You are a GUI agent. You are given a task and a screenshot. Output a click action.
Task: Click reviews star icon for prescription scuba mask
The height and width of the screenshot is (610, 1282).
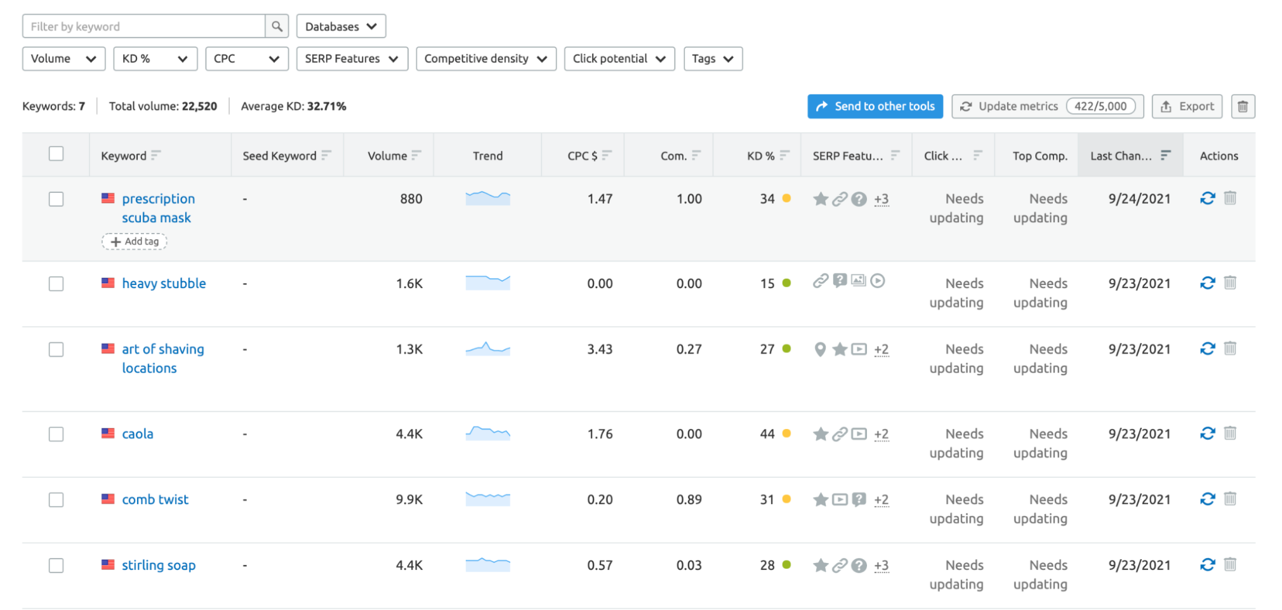click(x=821, y=199)
